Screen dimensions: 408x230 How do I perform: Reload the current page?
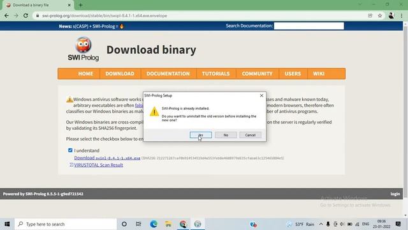pos(25,15)
